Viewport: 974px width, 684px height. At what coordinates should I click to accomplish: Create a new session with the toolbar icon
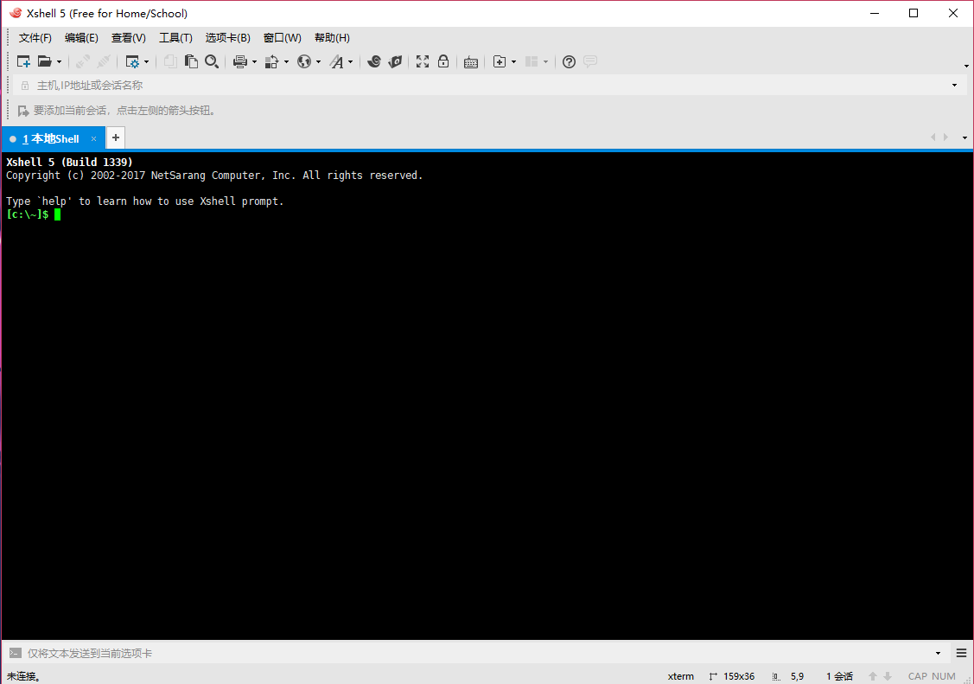click(x=23, y=61)
